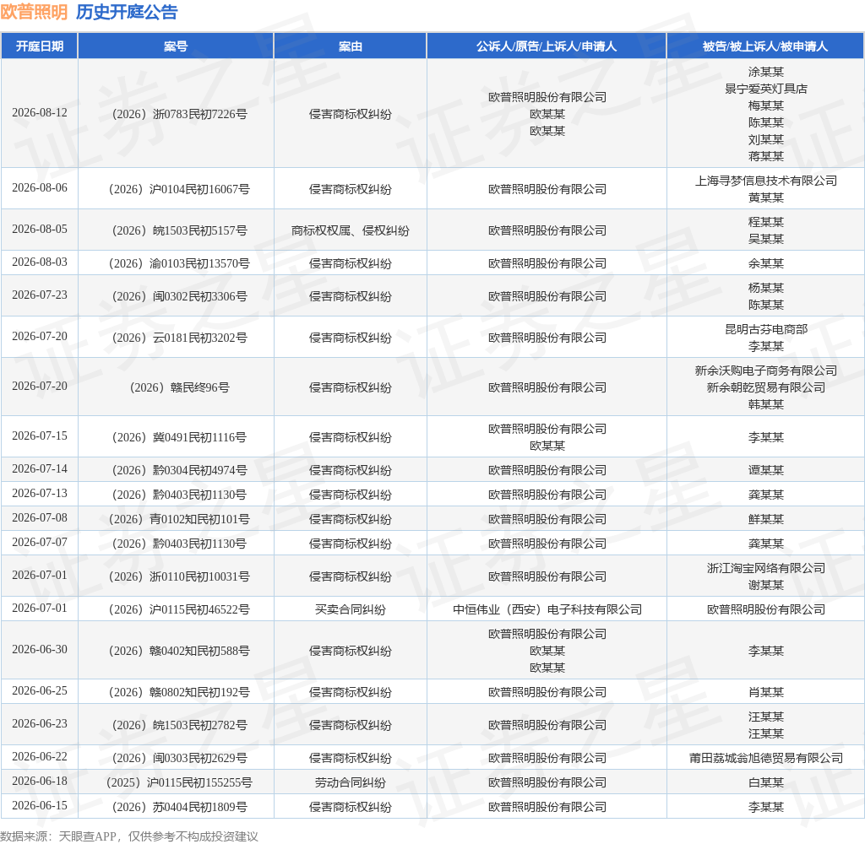
Task: Click case 赣民终96号
Action: coord(179,387)
